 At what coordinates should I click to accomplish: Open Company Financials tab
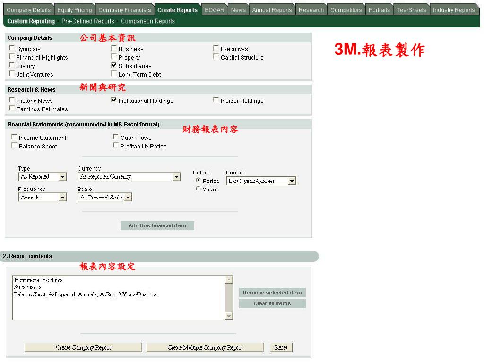tap(125, 10)
